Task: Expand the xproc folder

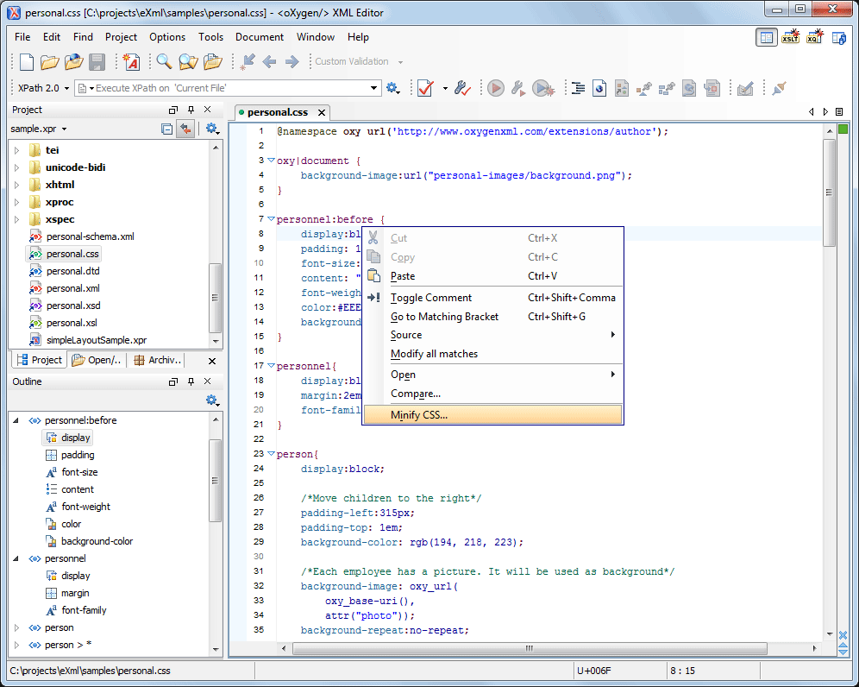Action: click(16, 202)
